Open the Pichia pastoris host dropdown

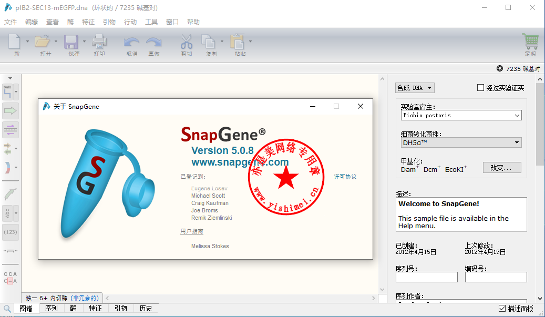click(461, 116)
